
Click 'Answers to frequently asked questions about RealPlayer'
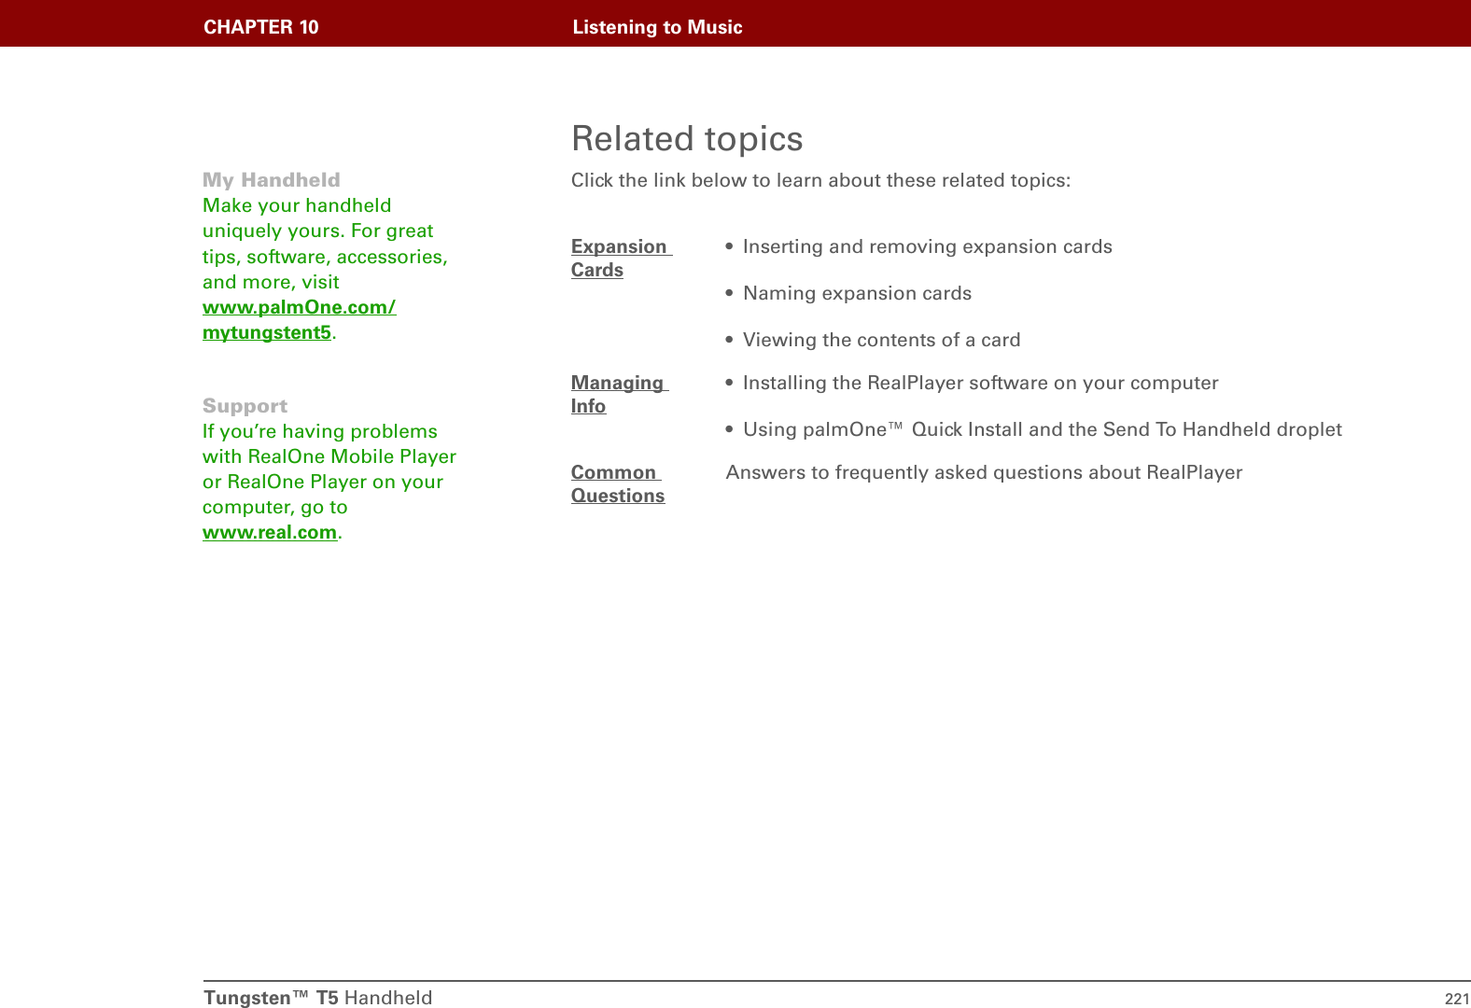[984, 472]
